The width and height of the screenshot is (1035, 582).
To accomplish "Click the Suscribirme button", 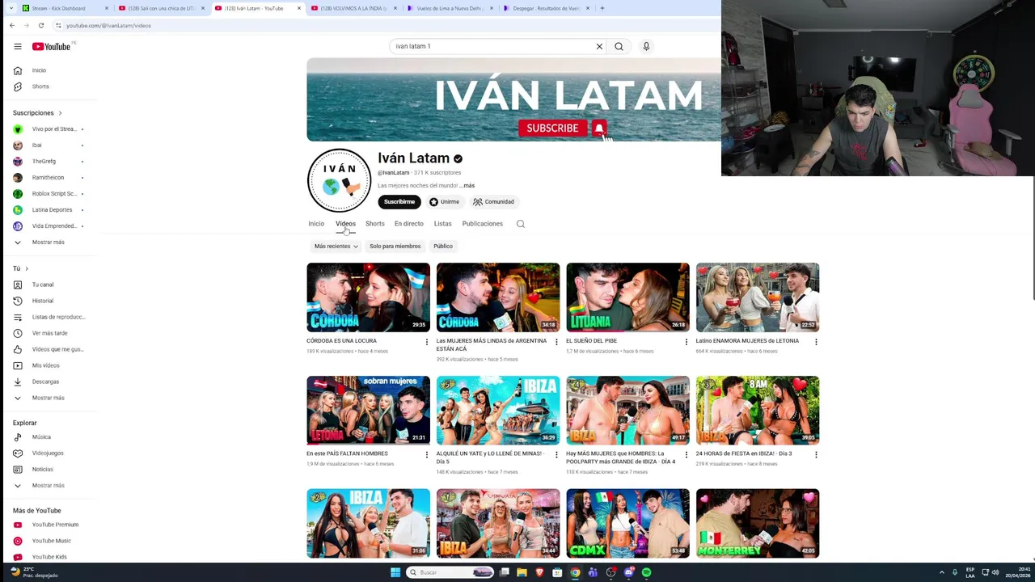I will click(399, 202).
